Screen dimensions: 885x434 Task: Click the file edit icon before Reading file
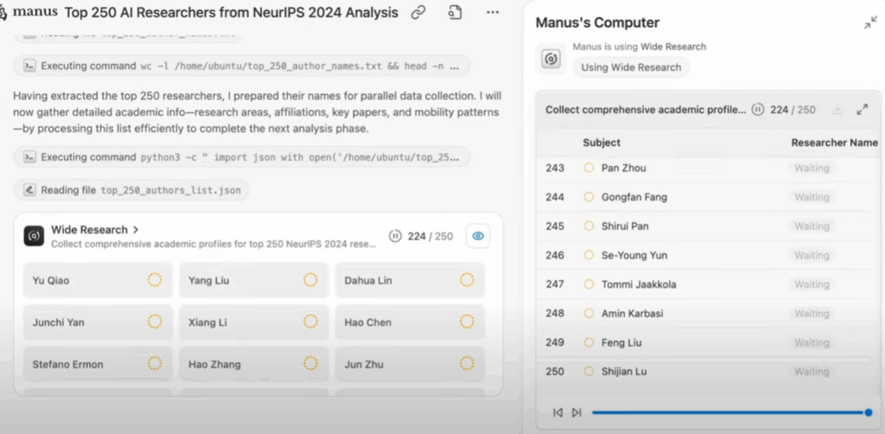pyautogui.click(x=29, y=190)
